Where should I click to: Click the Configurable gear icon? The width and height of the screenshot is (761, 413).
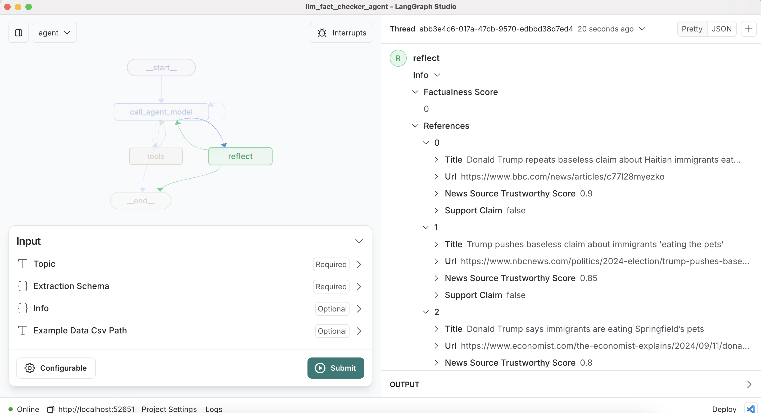click(30, 368)
